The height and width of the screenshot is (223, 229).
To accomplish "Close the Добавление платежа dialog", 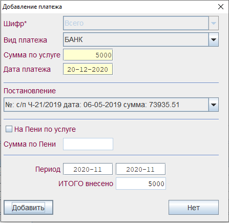I will (221, 7).
